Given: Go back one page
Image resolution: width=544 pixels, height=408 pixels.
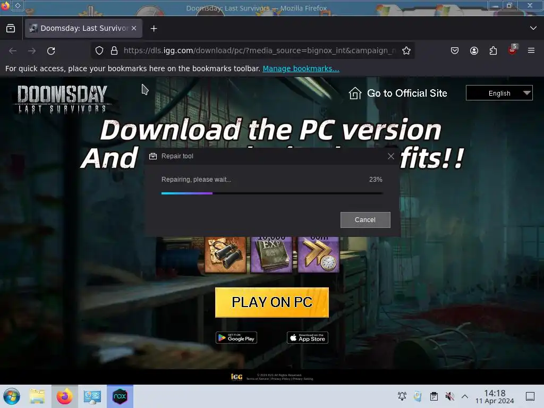Looking at the screenshot, I should coord(13,51).
